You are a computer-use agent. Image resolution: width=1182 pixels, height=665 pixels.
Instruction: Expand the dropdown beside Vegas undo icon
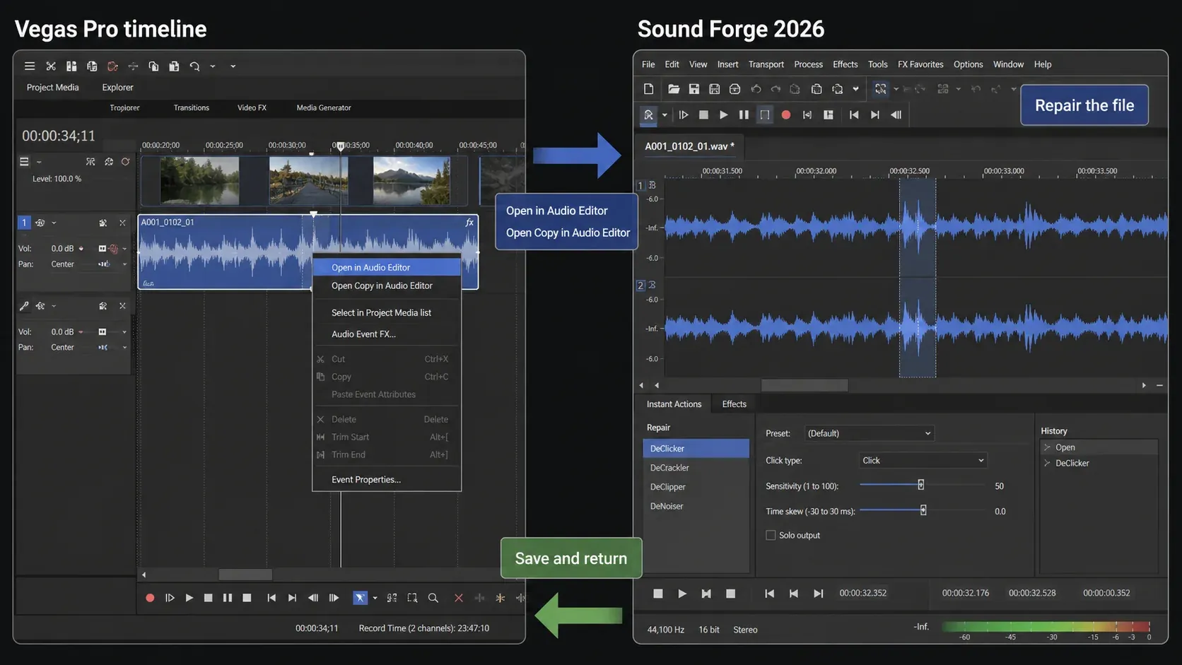click(x=212, y=66)
